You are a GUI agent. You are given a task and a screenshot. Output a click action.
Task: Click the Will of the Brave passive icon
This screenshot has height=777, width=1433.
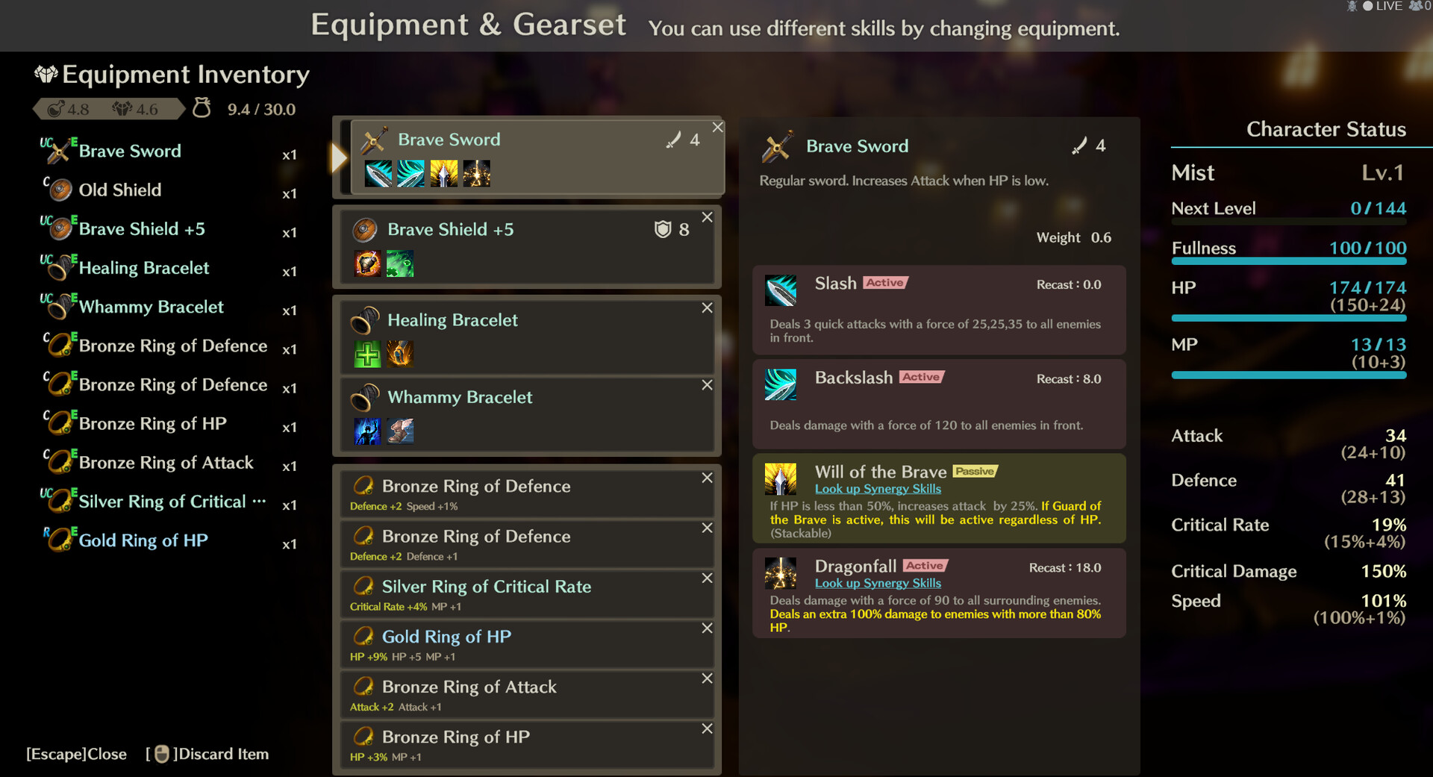pos(780,479)
